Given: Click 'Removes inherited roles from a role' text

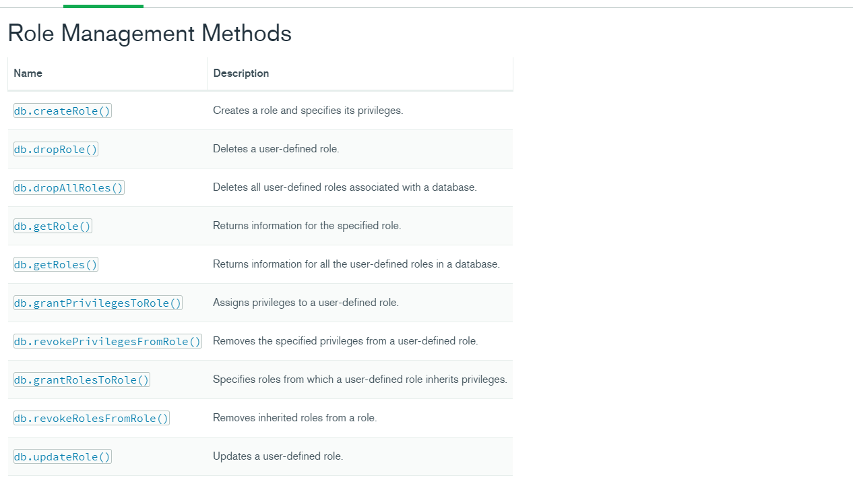Looking at the screenshot, I should 295,418.
